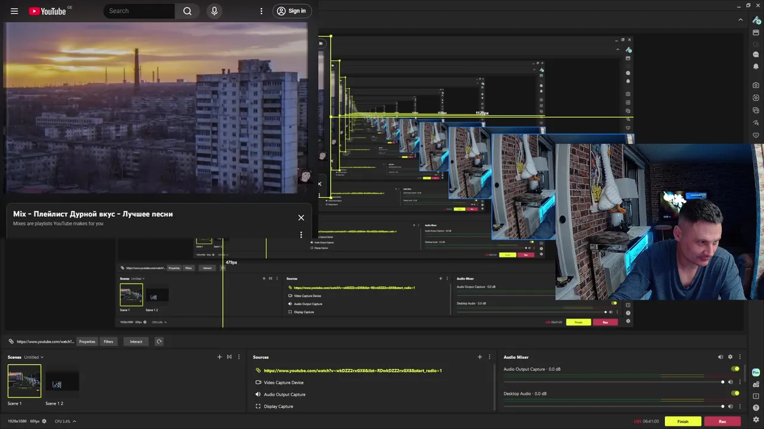Open Audio Mixer monitoring speaker icon

(720, 357)
